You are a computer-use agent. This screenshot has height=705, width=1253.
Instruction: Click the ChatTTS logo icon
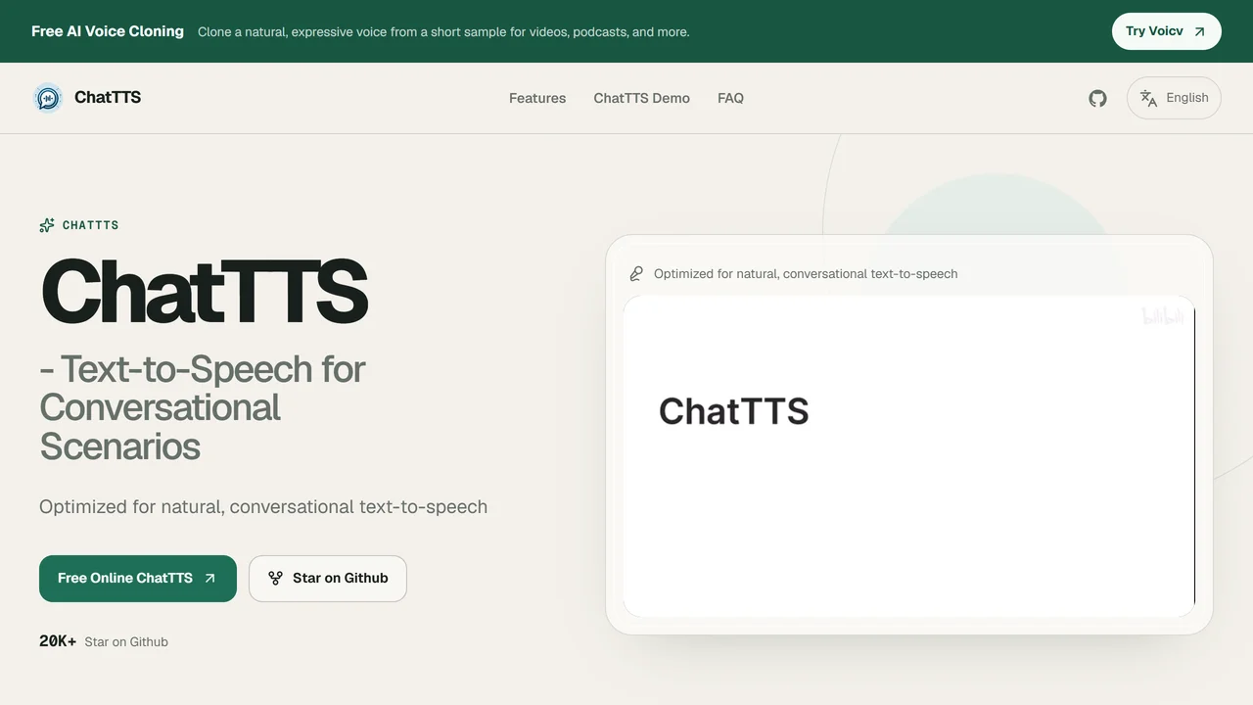[47, 98]
